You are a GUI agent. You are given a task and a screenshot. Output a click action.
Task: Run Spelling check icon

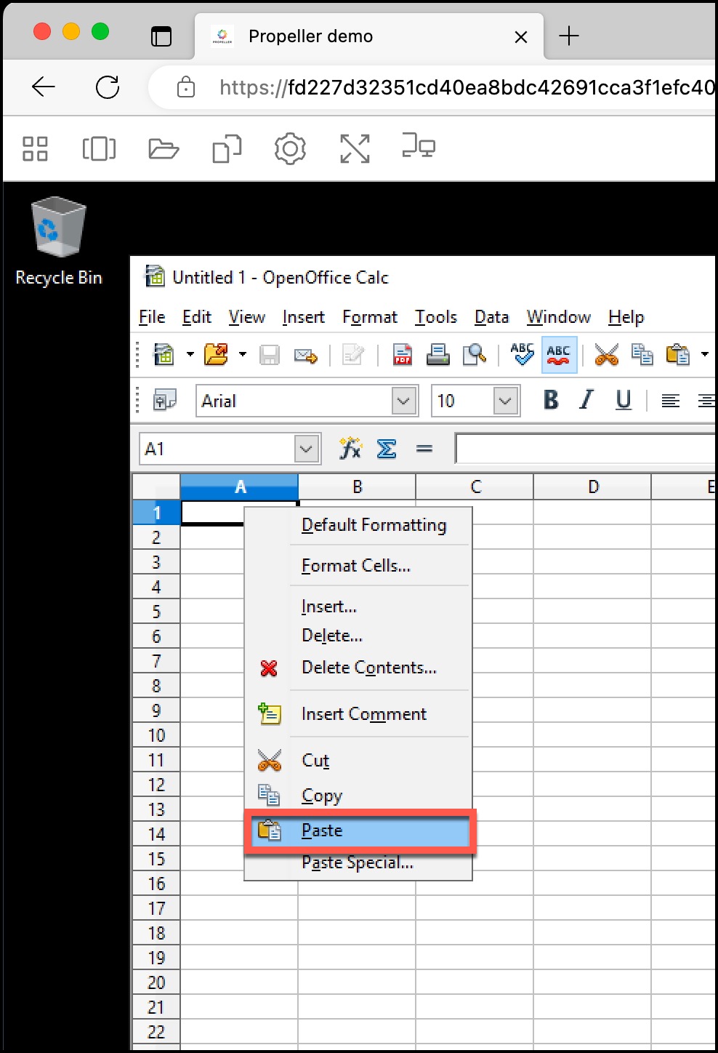click(x=522, y=354)
